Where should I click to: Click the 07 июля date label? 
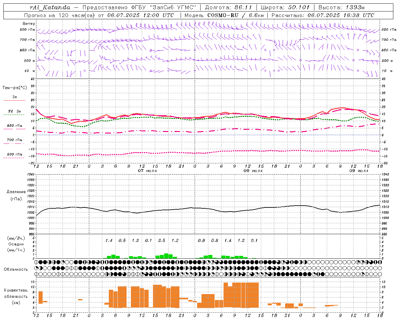tap(147, 171)
